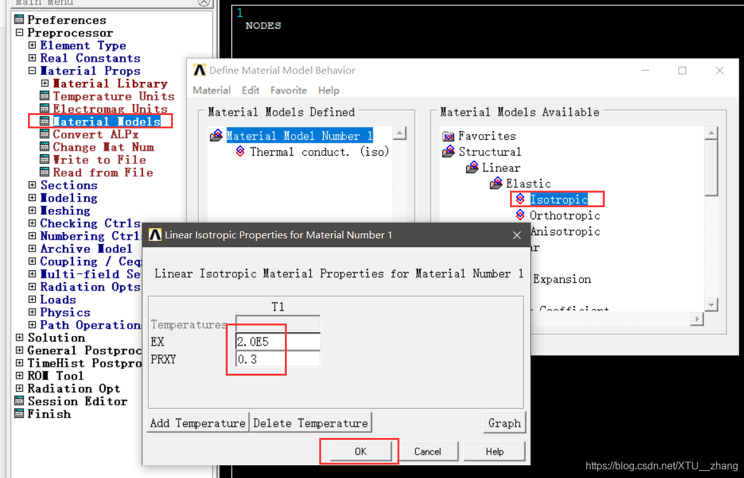Select Orthotropic material model
744x478 pixels.
pyautogui.click(x=565, y=215)
